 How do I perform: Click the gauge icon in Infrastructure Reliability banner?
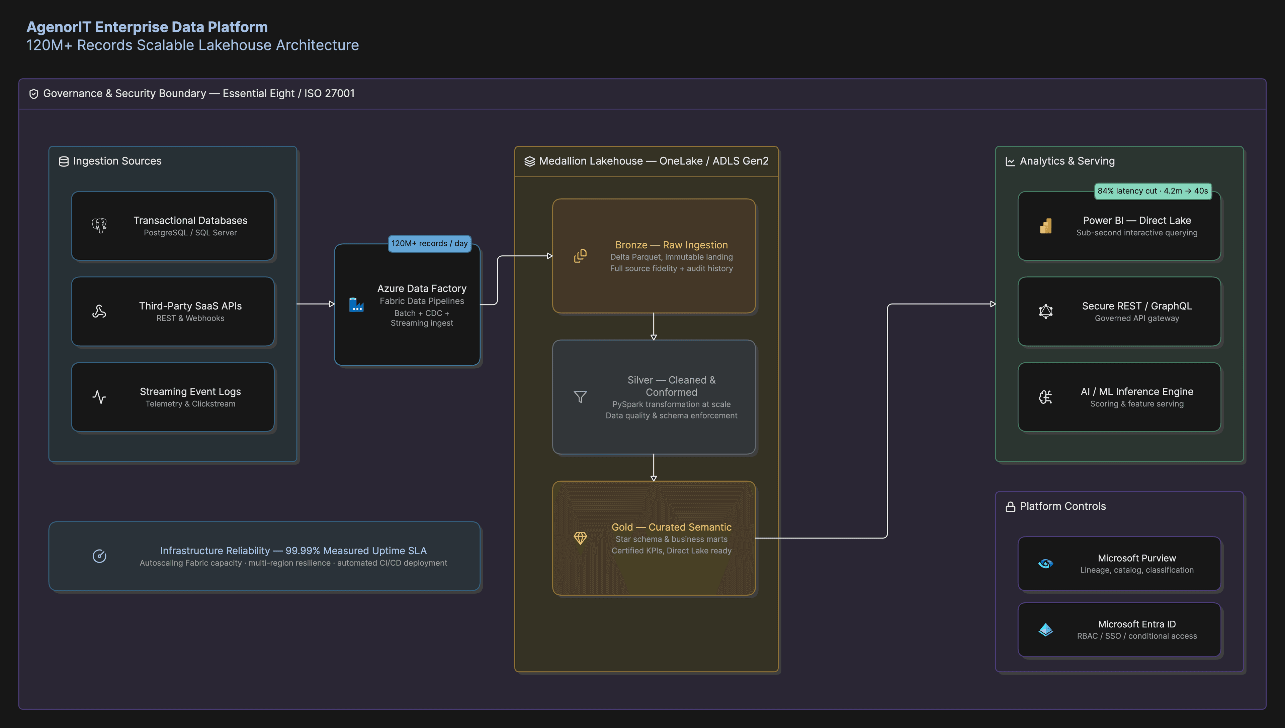pyautogui.click(x=99, y=556)
